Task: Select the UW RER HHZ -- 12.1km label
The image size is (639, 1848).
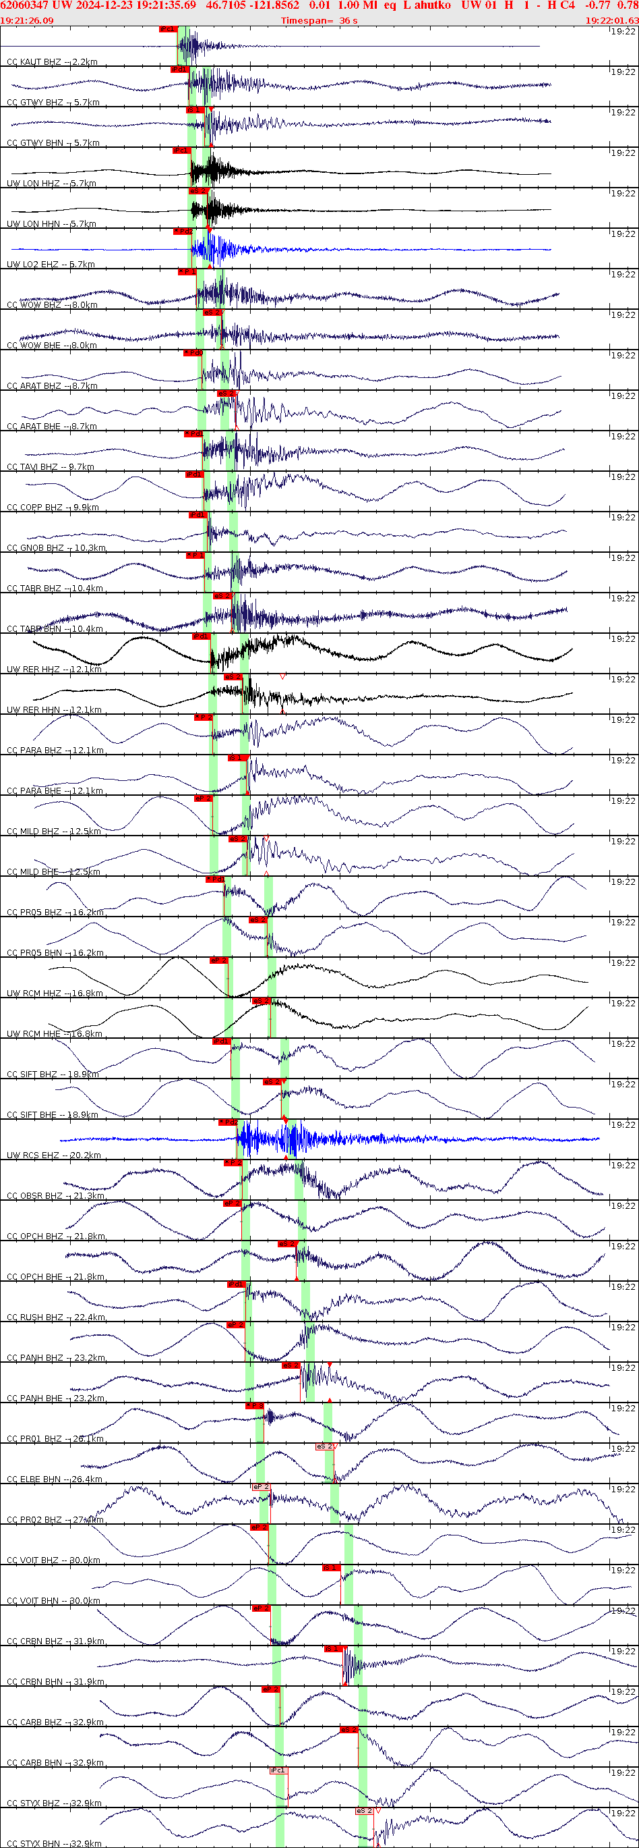Action: (x=54, y=670)
